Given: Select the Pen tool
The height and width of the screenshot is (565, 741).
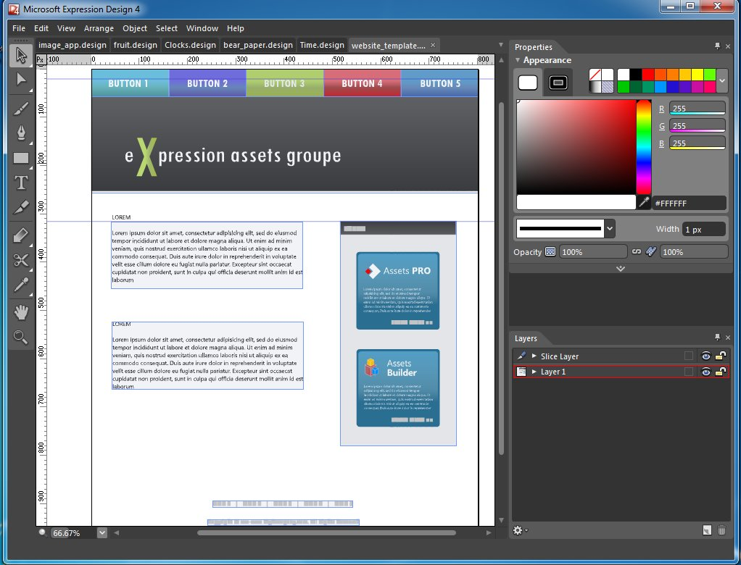Looking at the screenshot, I should [x=21, y=133].
